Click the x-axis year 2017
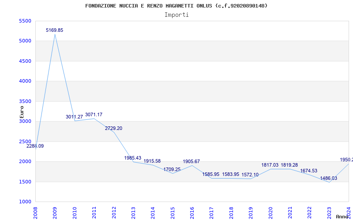 [x=212, y=213]
